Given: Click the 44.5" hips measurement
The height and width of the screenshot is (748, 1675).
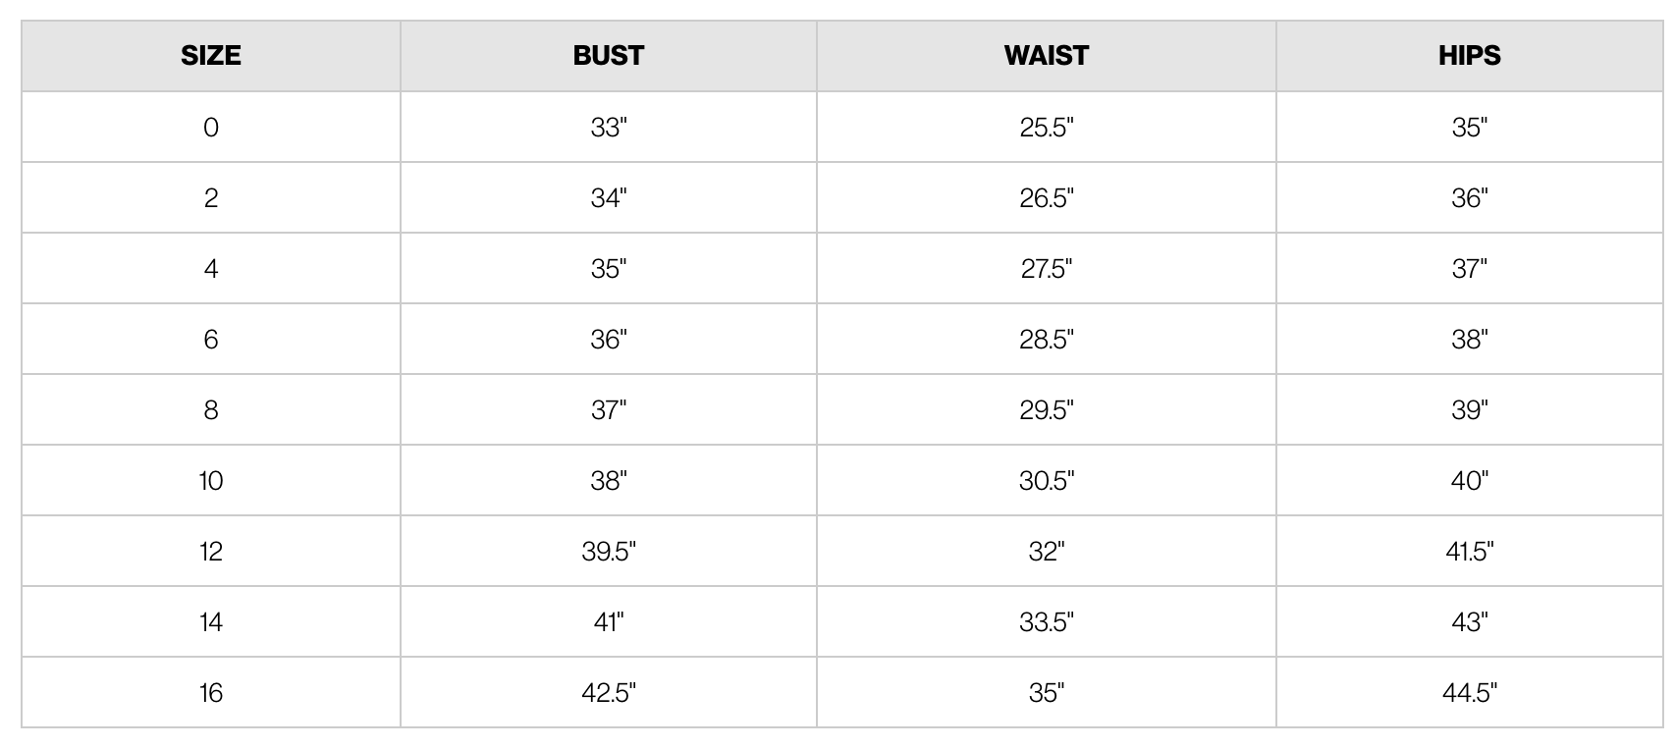Looking at the screenshot, I should (x=1469, y=693).
